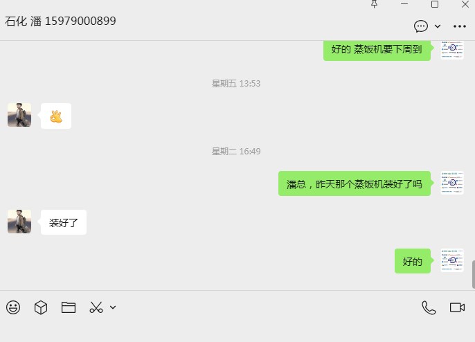This screenshot has height=342, width=475.
Task: Open the chat bubble icon in header
Action: point(421,26)
